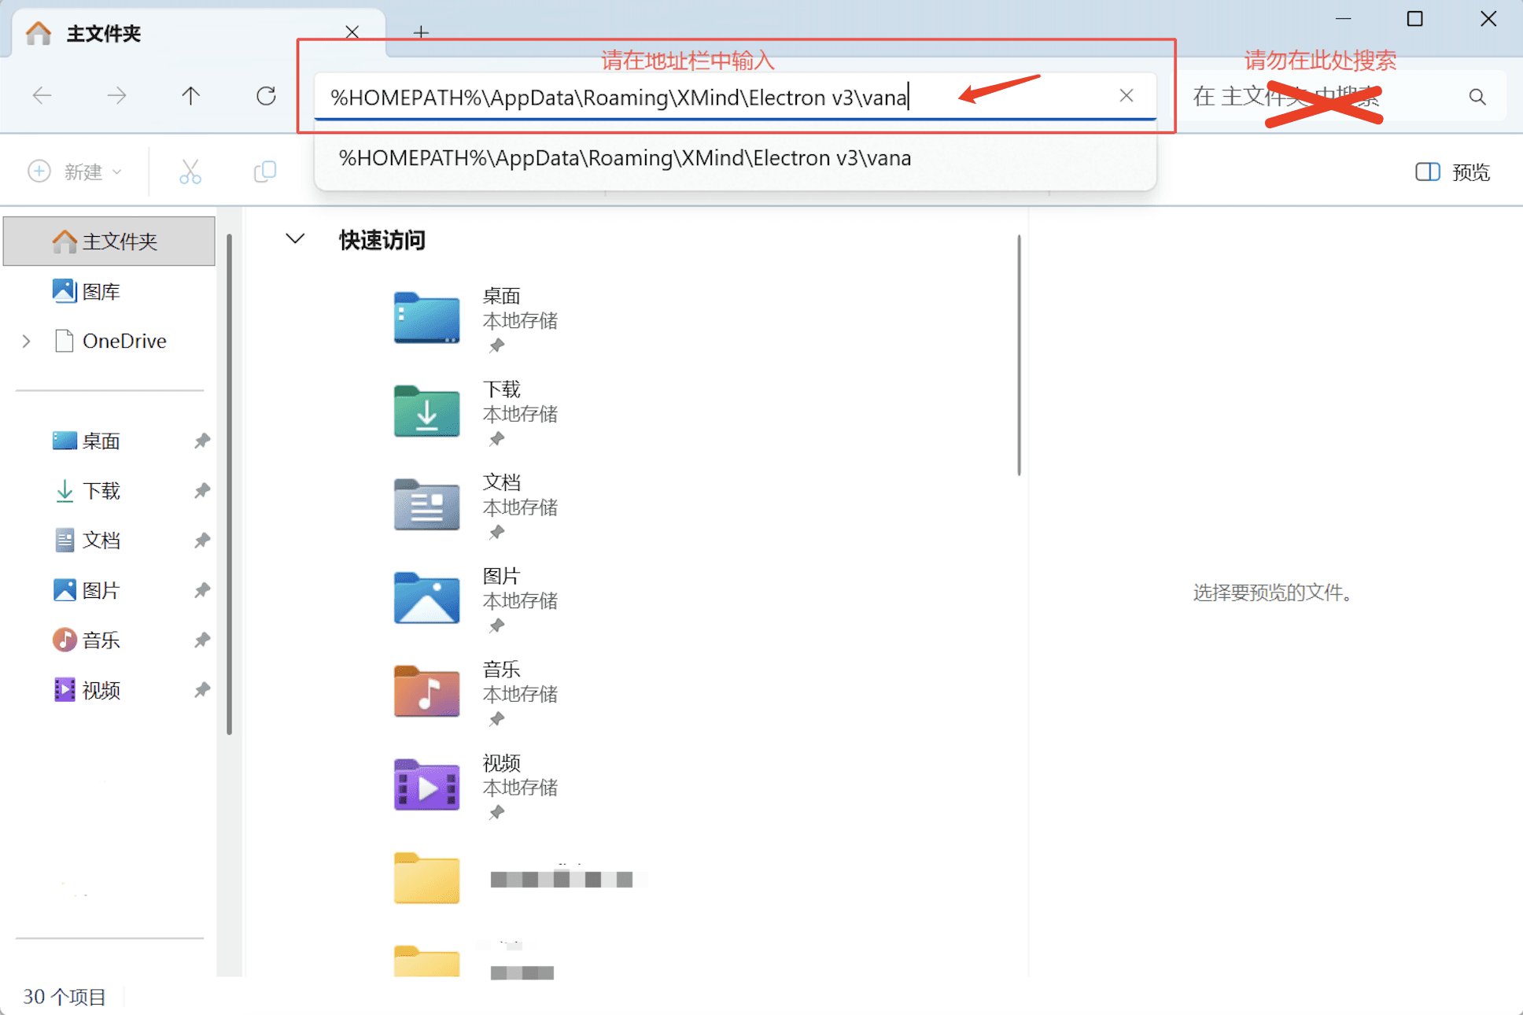The image size is (1523, 1015).
Task: Click the Refresh icon in navigation bar
Action: click(266, 96)
